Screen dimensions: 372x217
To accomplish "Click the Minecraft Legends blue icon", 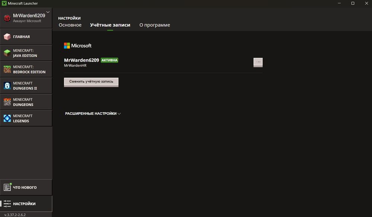I will click(7, 119).
